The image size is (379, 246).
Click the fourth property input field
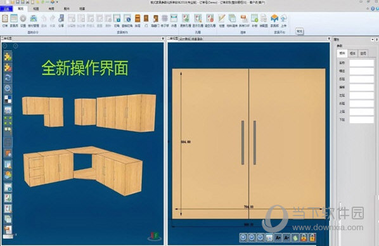click(362, 87)
